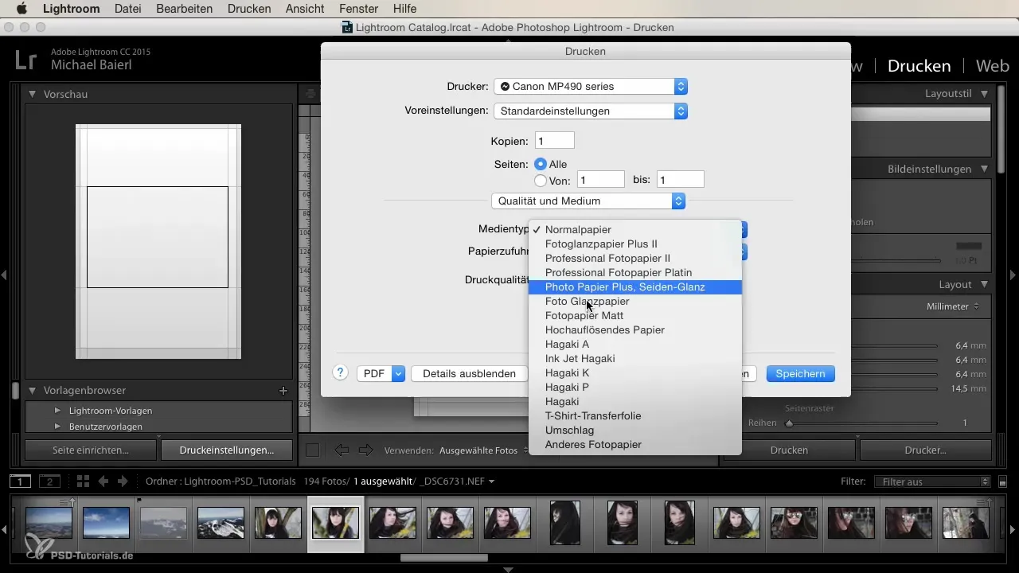This screenshot has width=1019, height=573.
Task: Go to previous page with the left arrow in the print toolbar
Action: [x=342, y=450]
